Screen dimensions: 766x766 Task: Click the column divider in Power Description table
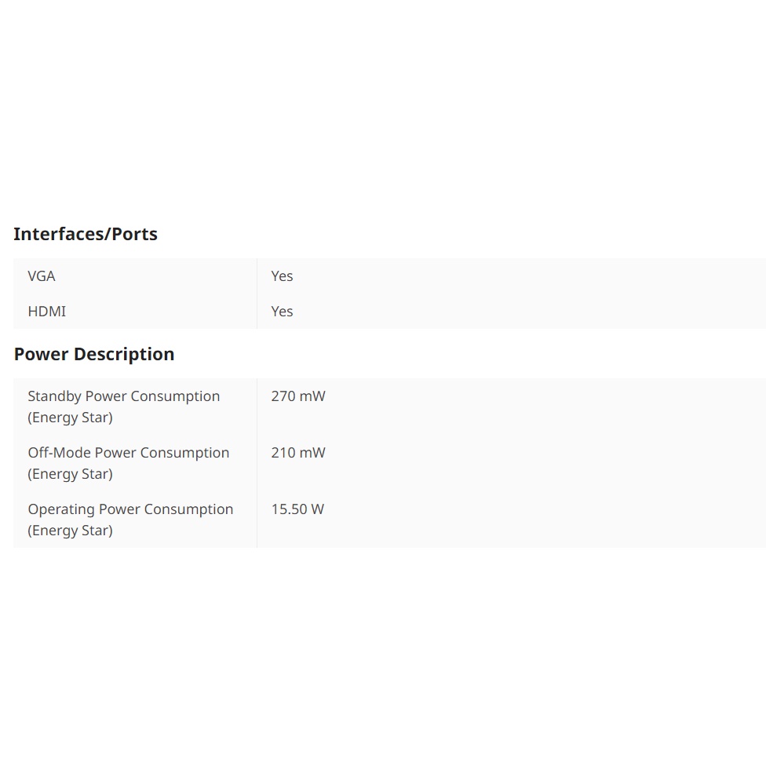coord(257,463)
